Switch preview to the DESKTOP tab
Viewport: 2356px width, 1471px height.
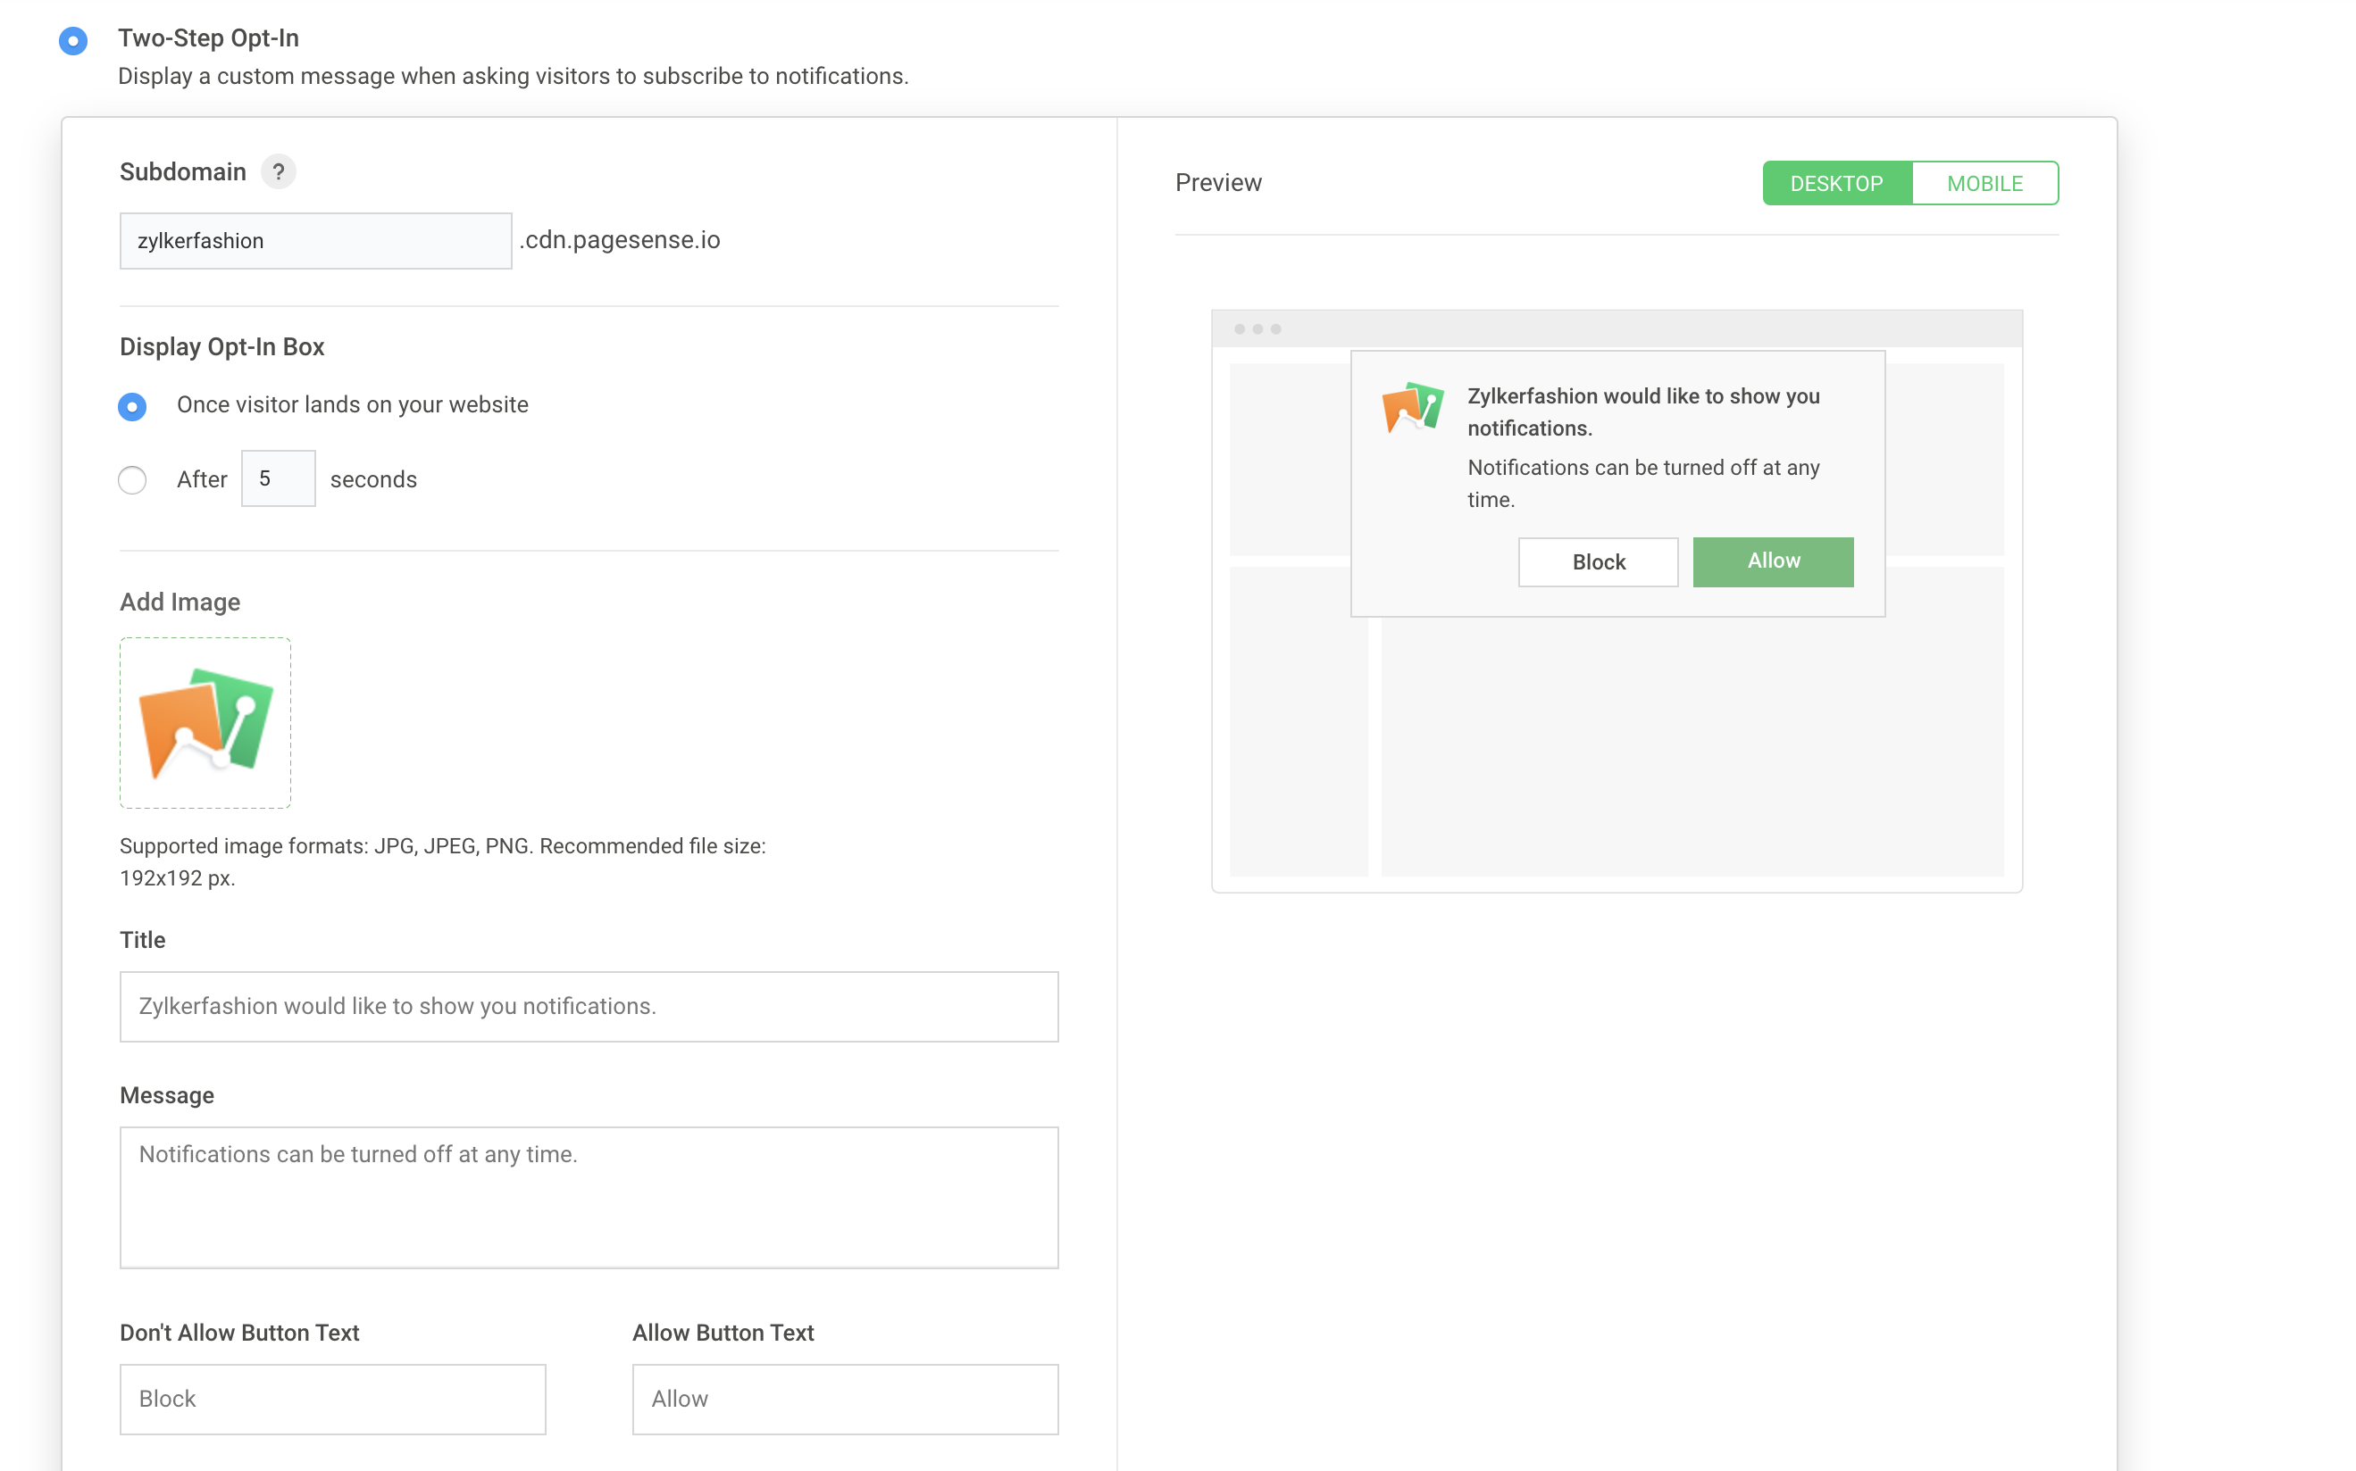pyautogui.click(x=1835, y=183)
